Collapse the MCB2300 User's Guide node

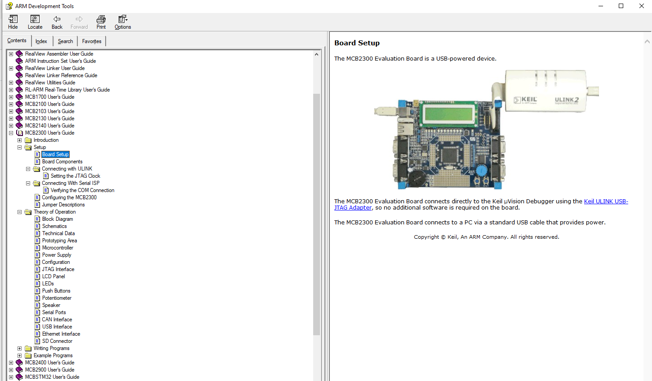pos(11,133)
